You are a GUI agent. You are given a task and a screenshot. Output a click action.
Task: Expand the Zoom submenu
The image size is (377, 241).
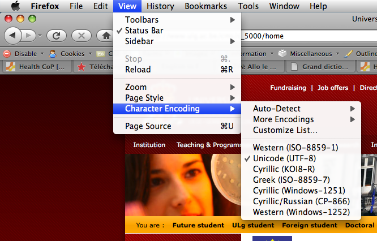[x=177, y=87]
